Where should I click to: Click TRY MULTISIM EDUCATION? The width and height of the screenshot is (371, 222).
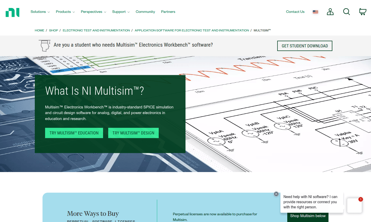tap(74, 133)
